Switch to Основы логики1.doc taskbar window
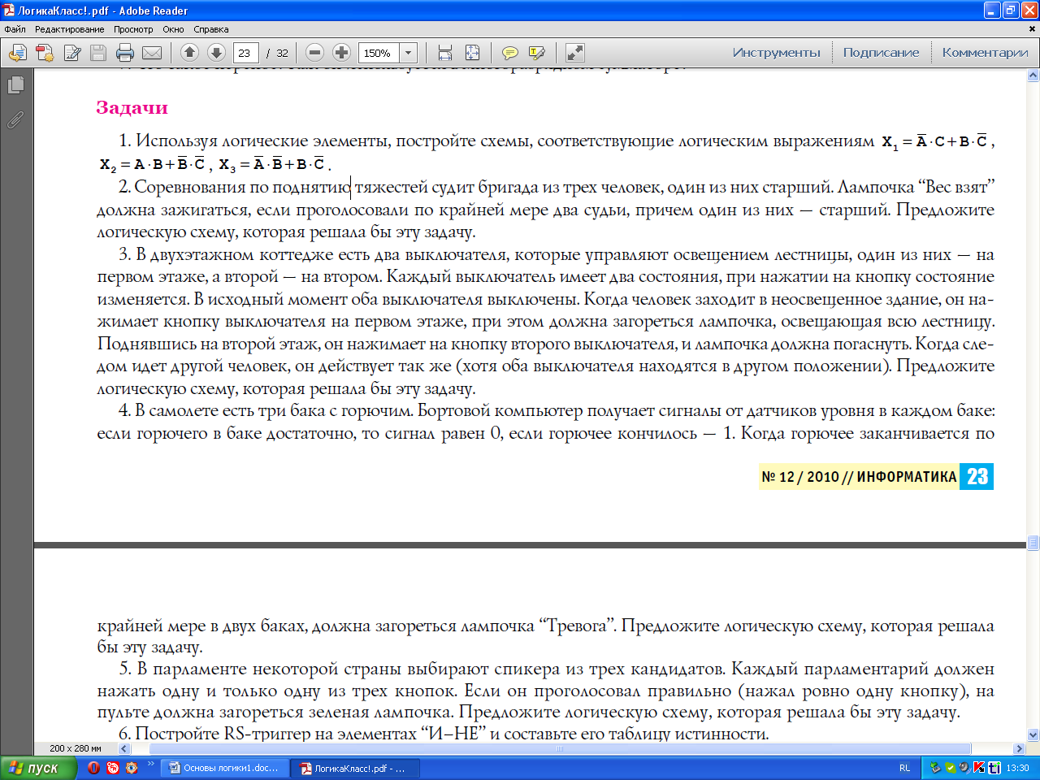 pyautogui.click(x=225, y=768)
